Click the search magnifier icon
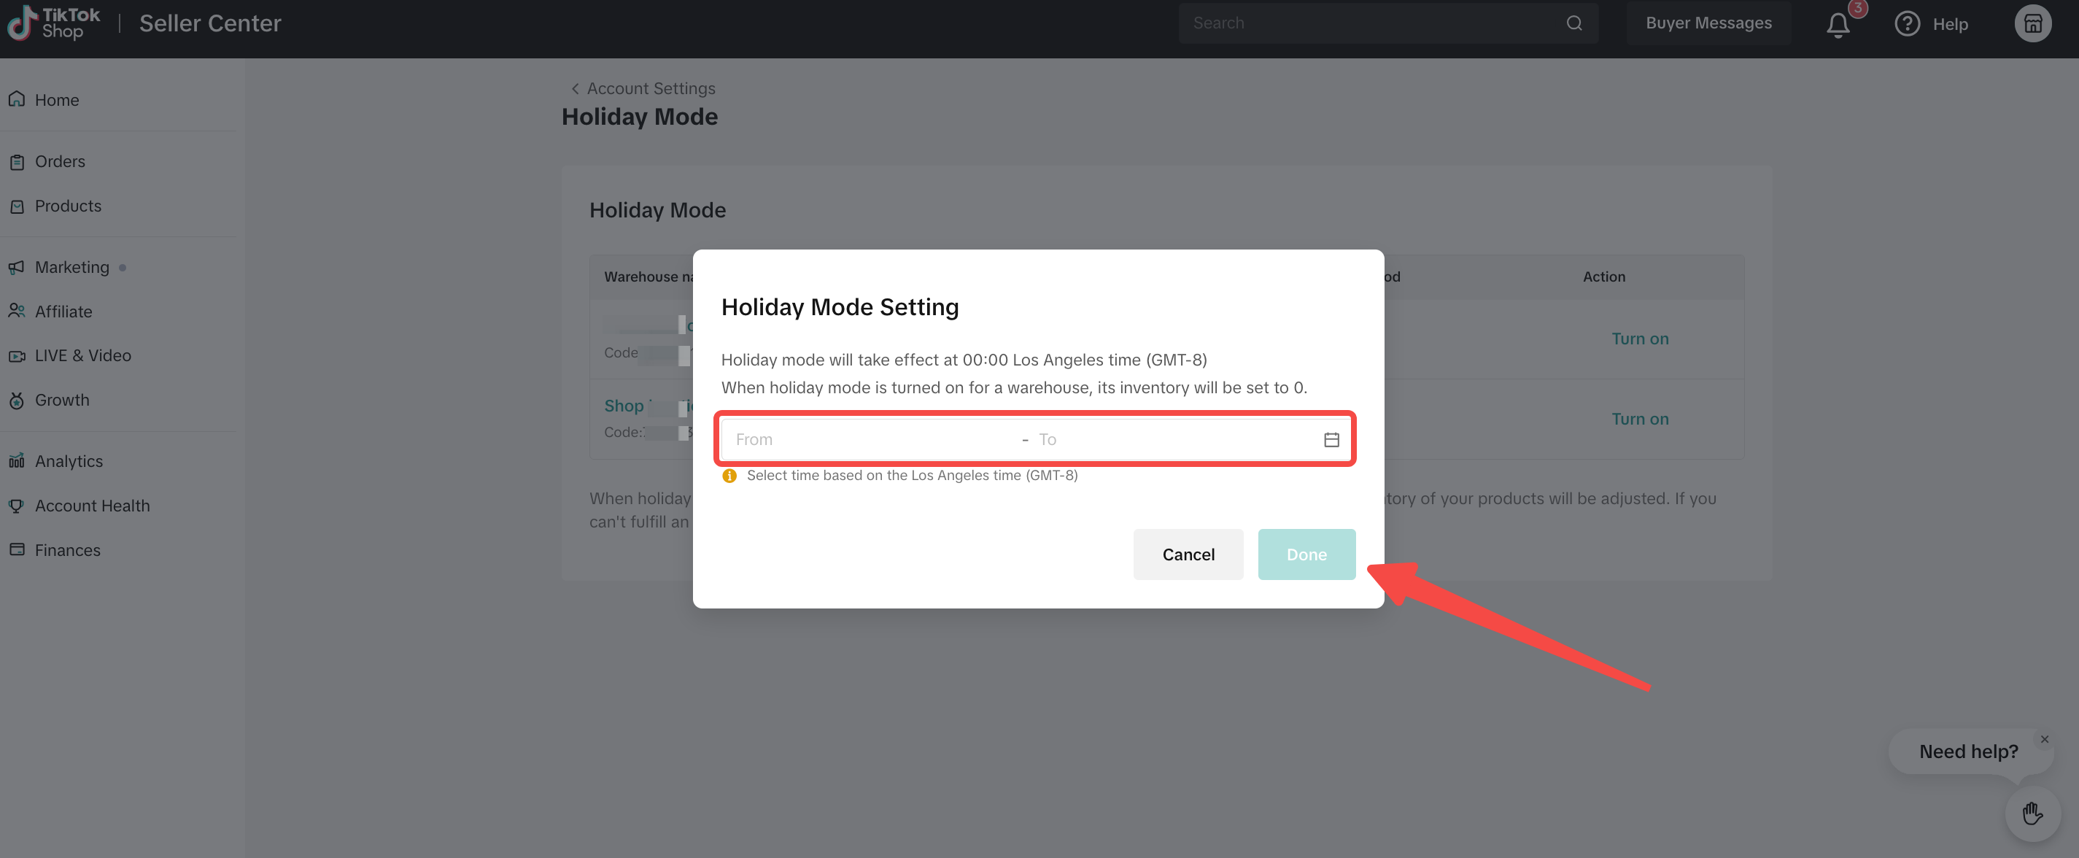Viewport: 2079px width, 858px height. pos(1573,23)
